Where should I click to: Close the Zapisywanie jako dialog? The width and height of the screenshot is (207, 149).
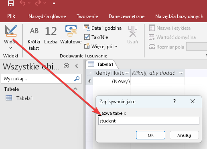pyautogui.click(x=193, y=101)
